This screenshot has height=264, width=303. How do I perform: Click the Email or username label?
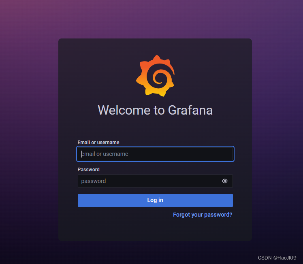98,143
